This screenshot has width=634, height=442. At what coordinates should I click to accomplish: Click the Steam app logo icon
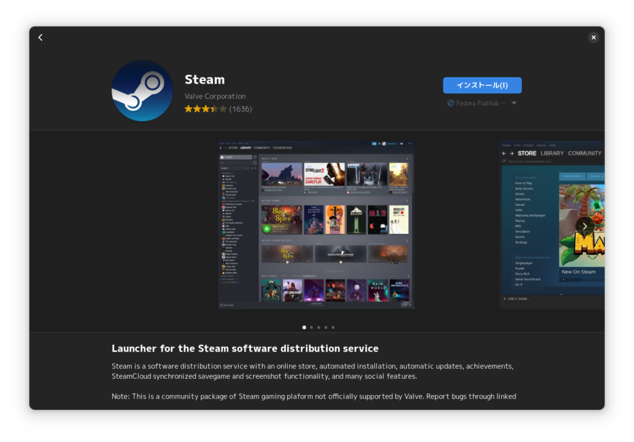(x=142, y=90)
